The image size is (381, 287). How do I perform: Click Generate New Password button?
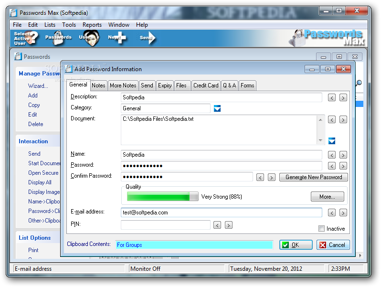[314, 177]
